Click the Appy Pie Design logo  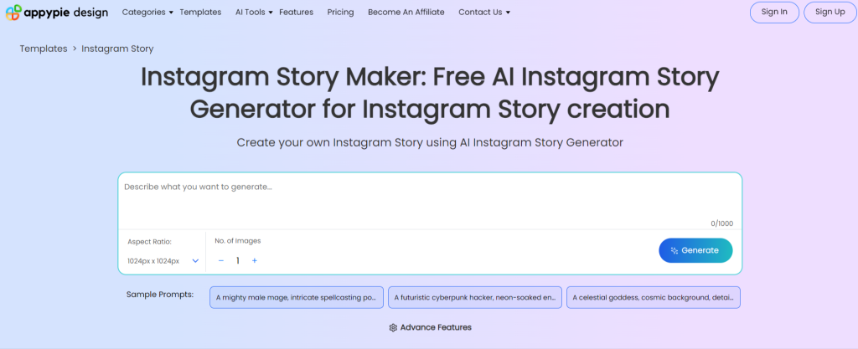[56, 13]
